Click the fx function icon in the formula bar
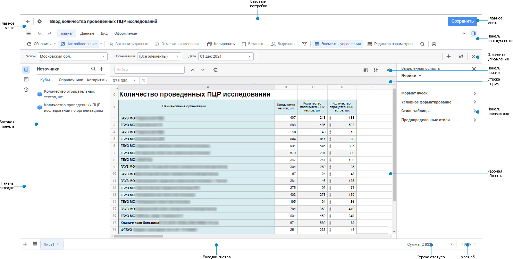Screen dimensions: 513x259 click(143, 81)
